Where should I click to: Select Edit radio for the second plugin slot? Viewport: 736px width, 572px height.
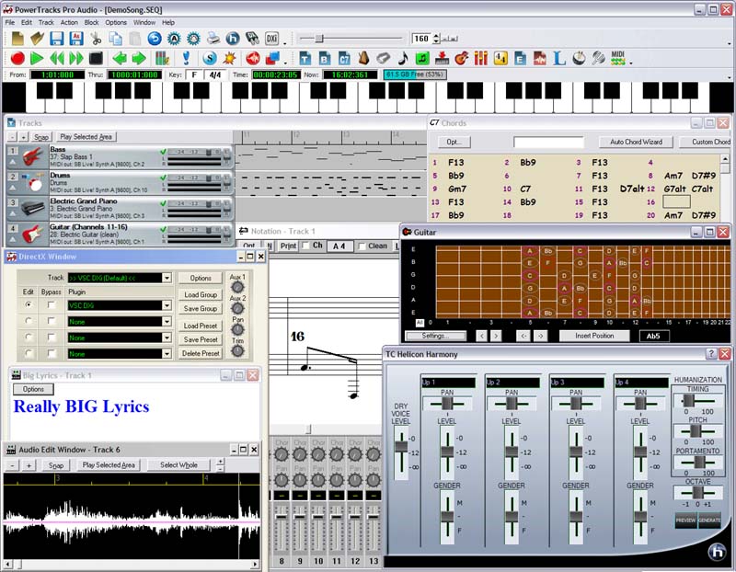click(29, 322)
